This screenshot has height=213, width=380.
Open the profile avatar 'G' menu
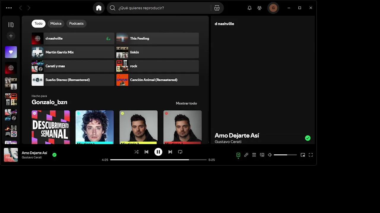click(x=273, y=8)
